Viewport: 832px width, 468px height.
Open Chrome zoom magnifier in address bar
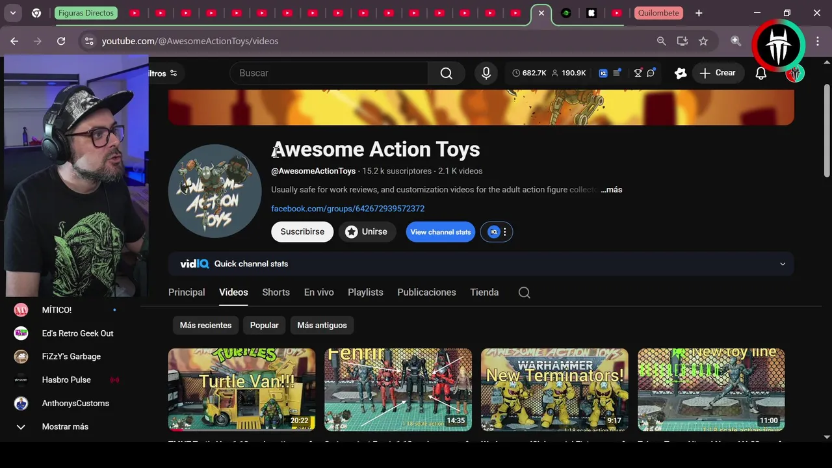[662, 41]
